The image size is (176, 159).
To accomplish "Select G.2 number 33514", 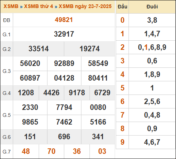I will [39, 49].
